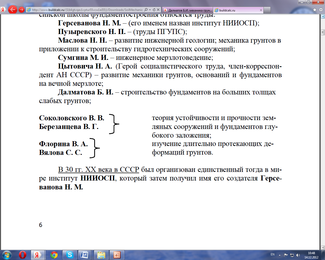Click the name Вялова С. С.
Screen dimensions: 325x260
pos(60,153)
